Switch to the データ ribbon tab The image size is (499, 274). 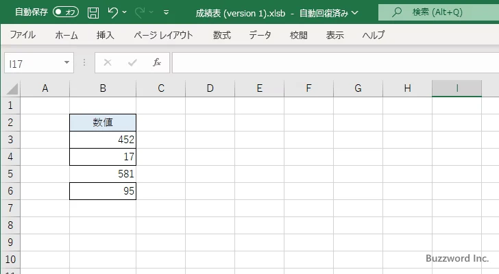coord(260,35)
